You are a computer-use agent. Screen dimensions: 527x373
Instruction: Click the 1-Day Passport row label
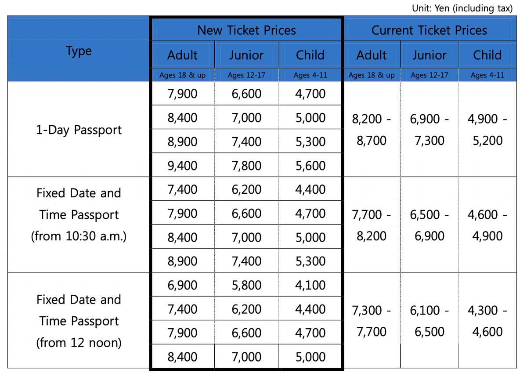point(79,130)
